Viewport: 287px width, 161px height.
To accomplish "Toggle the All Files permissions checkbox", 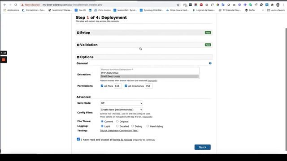I will click(x=102, y=86).
